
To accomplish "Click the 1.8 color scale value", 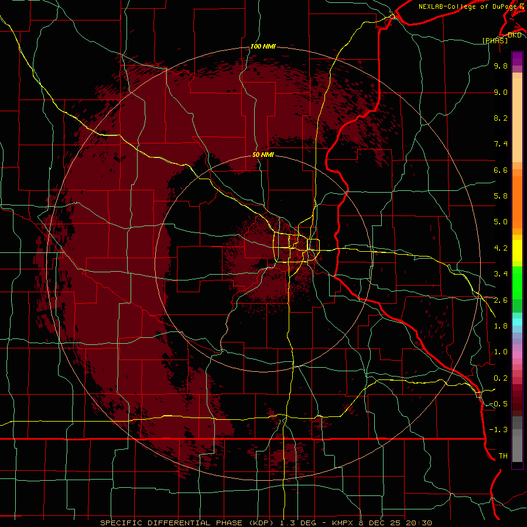I will 501,326.
